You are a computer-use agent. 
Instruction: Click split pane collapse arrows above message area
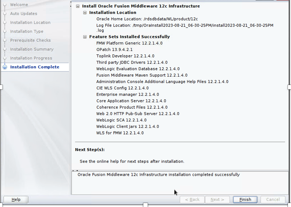(x=75, y=171)
